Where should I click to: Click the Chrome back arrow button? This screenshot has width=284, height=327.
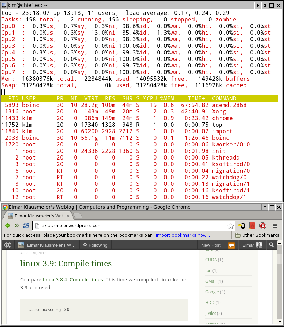tap(8, 226)
